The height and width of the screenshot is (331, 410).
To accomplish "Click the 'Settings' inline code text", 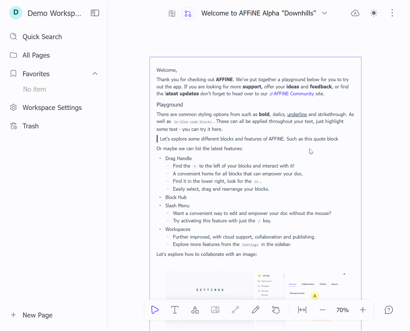I will [250, 245].
